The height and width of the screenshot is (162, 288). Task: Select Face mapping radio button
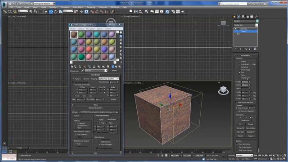[239, 75]
